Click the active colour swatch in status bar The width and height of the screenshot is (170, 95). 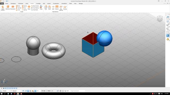[35, 91]
